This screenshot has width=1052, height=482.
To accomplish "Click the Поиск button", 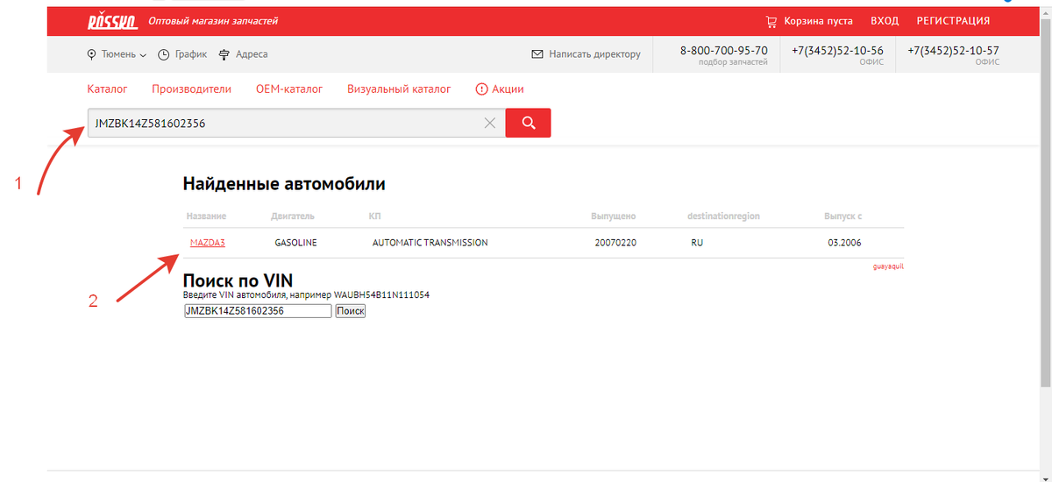I will [x=350, y=311].
